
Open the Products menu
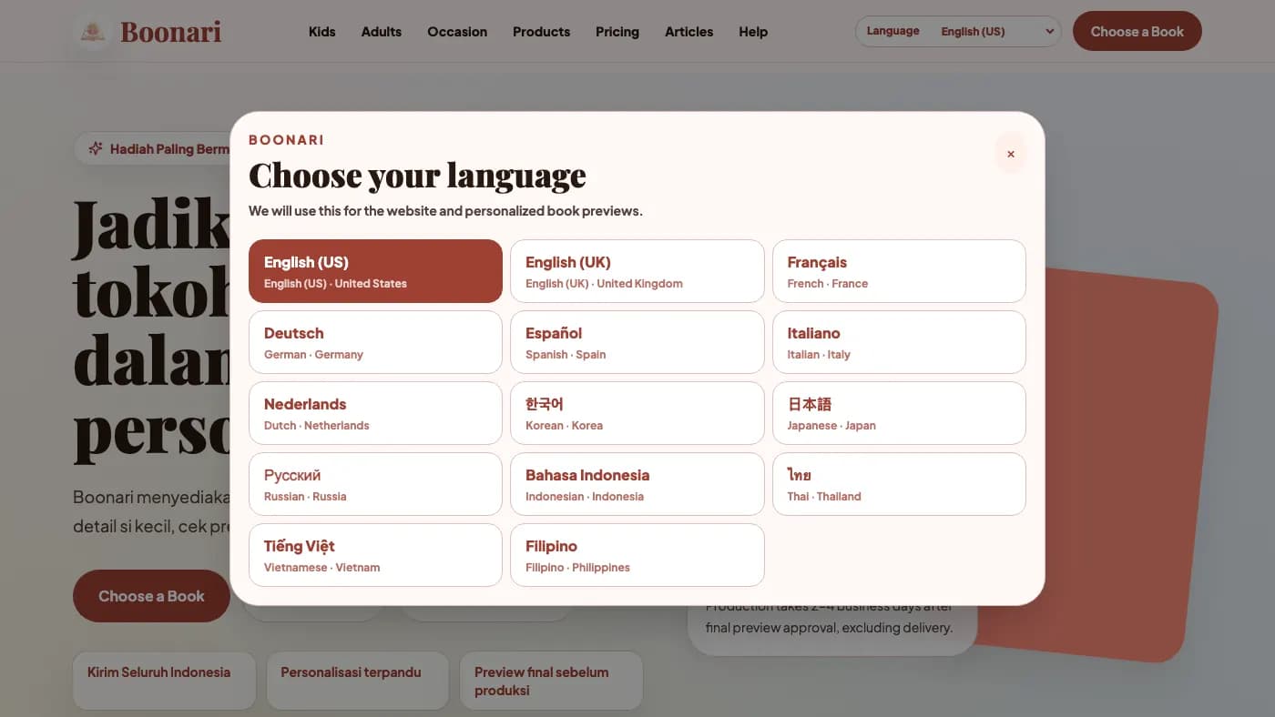click(x=541, y=32)
